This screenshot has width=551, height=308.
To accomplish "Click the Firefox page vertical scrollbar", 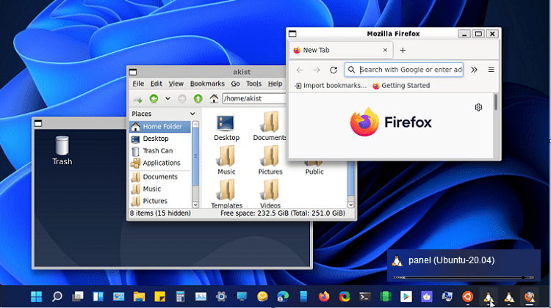I will 496,102.
